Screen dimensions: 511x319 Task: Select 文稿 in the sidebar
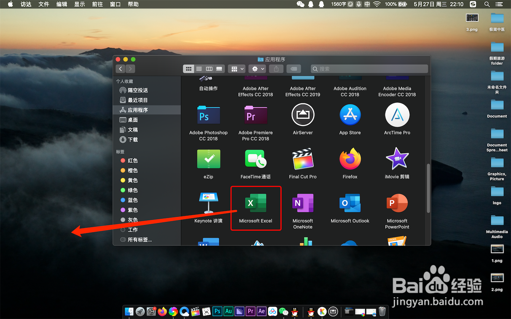[x=147, y=130]
